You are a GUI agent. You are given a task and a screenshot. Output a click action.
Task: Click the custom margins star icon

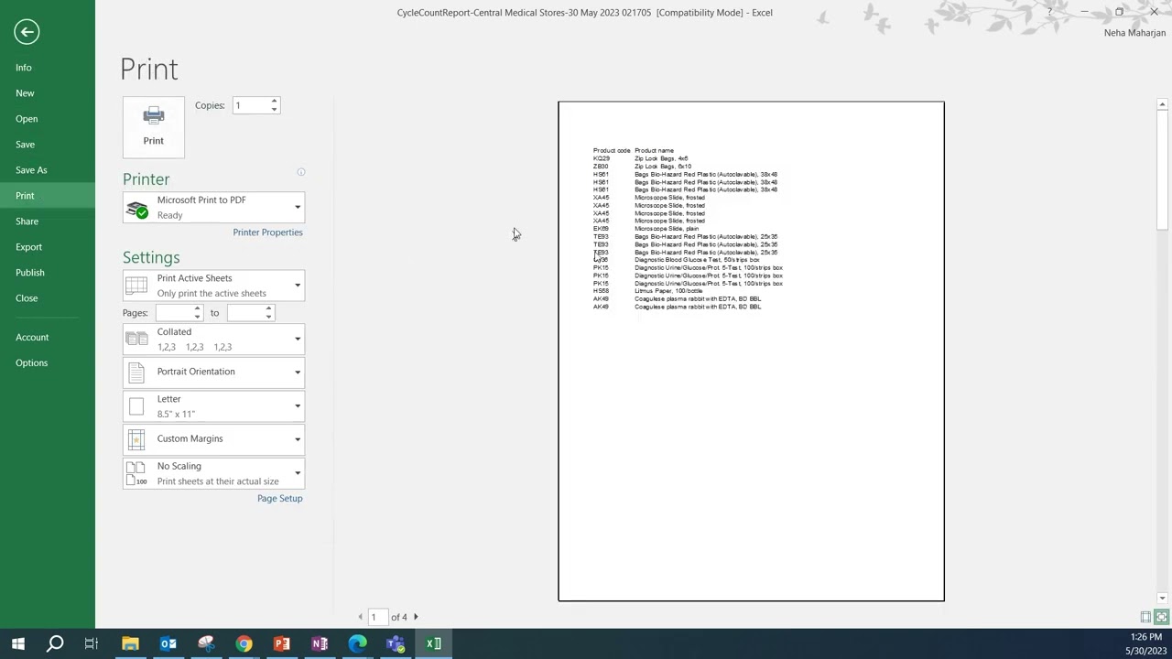click(x=136, y=440)
